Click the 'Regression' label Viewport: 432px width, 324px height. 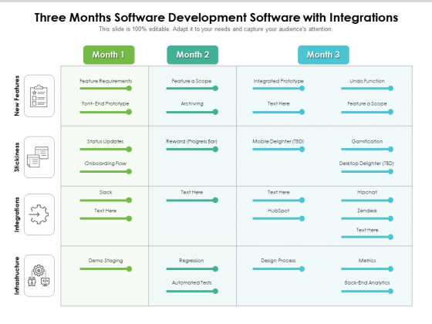point(191,261)
